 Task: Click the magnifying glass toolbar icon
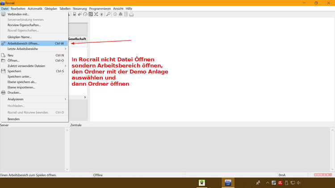point(109,14)
